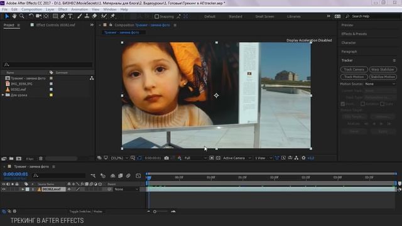Switch to the Effect Controls tab
The image size is (402, 226).
point(55,25)
